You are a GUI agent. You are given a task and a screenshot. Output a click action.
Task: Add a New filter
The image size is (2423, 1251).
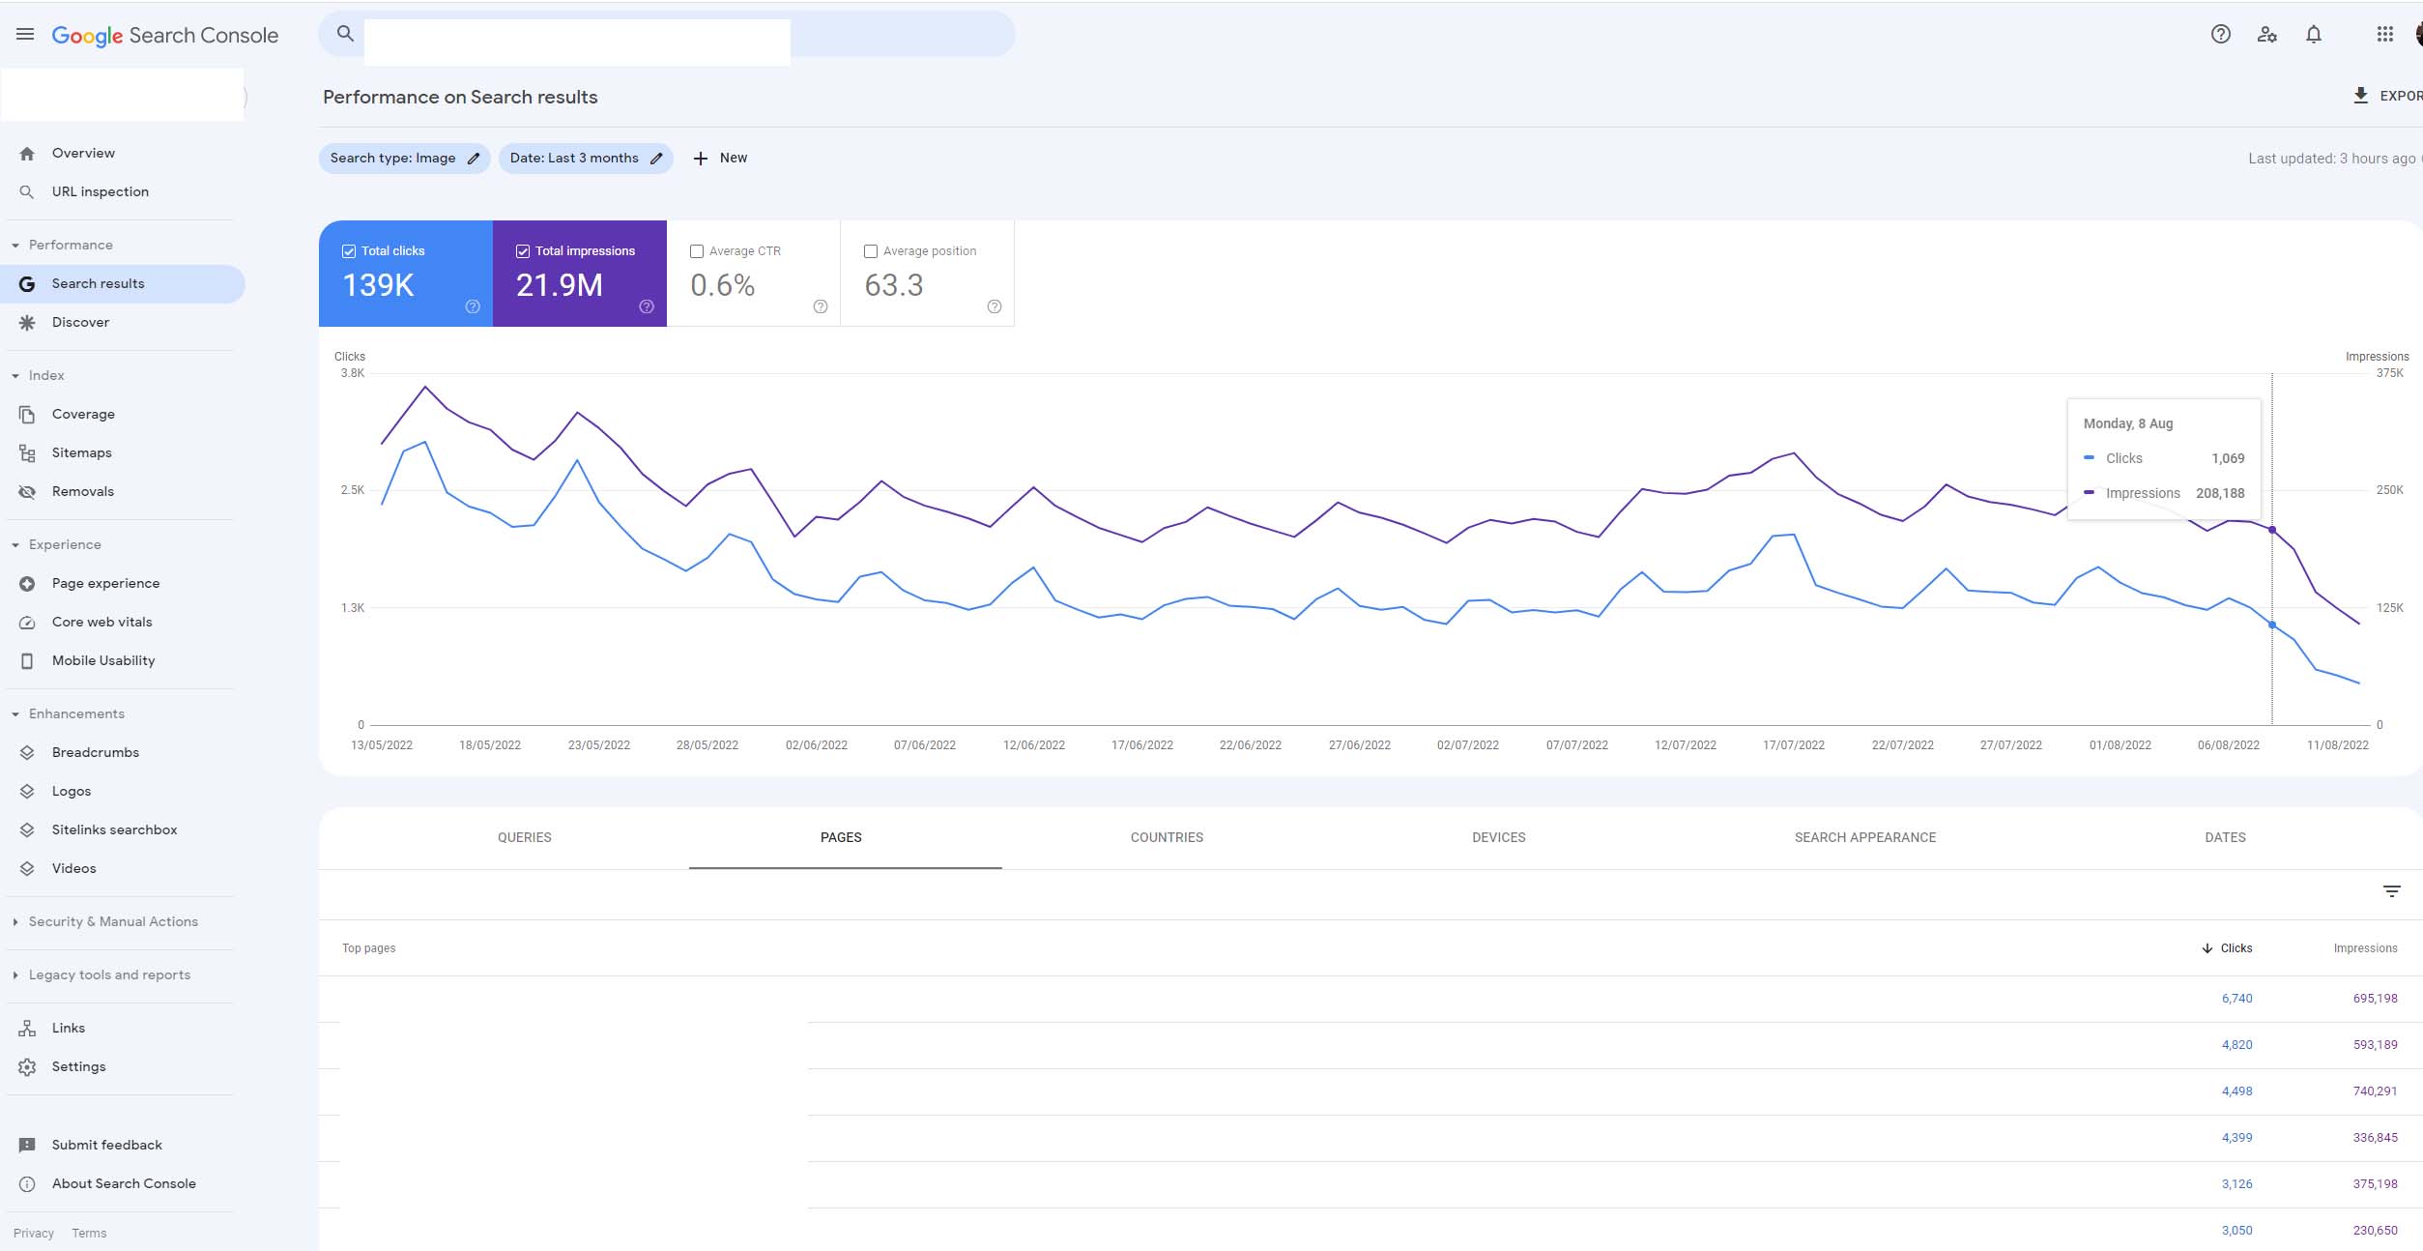pos(720,159)
